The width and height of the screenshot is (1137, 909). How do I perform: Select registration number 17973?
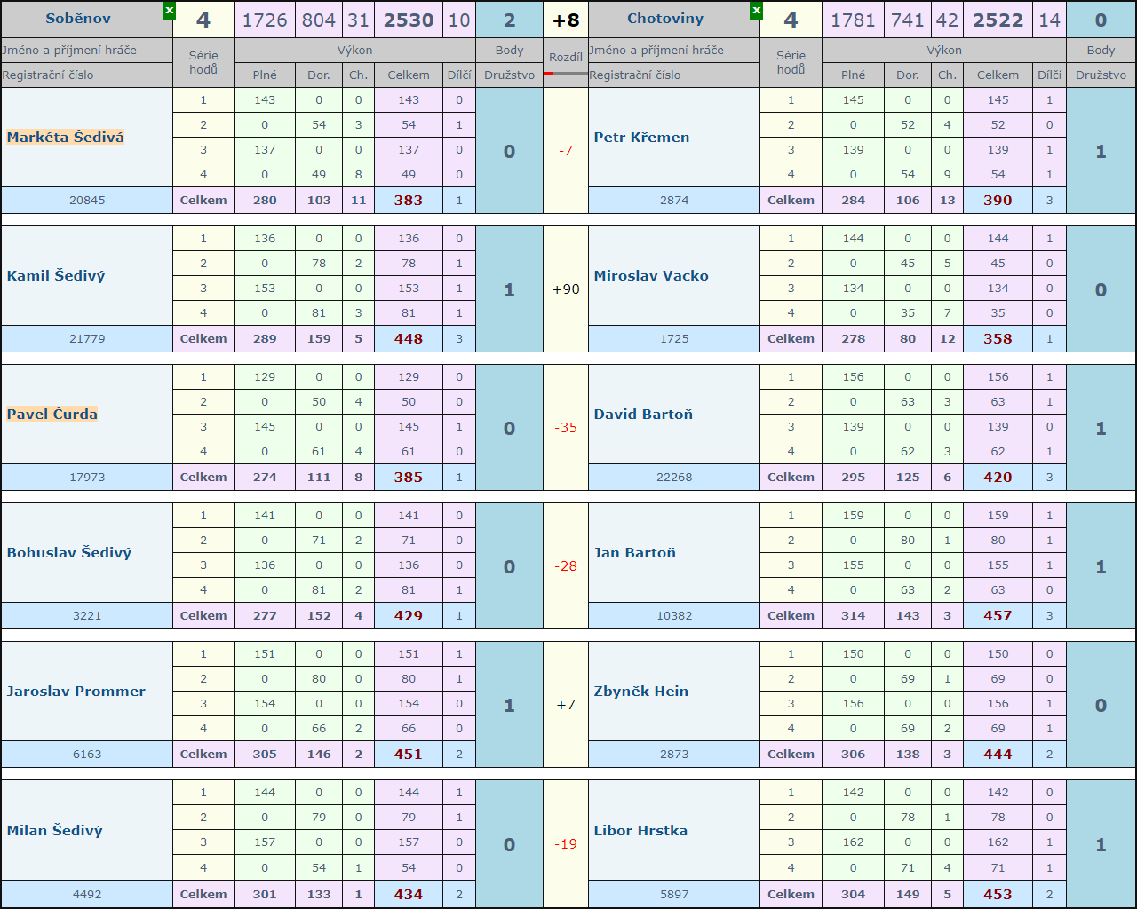[x=87, y=477]
